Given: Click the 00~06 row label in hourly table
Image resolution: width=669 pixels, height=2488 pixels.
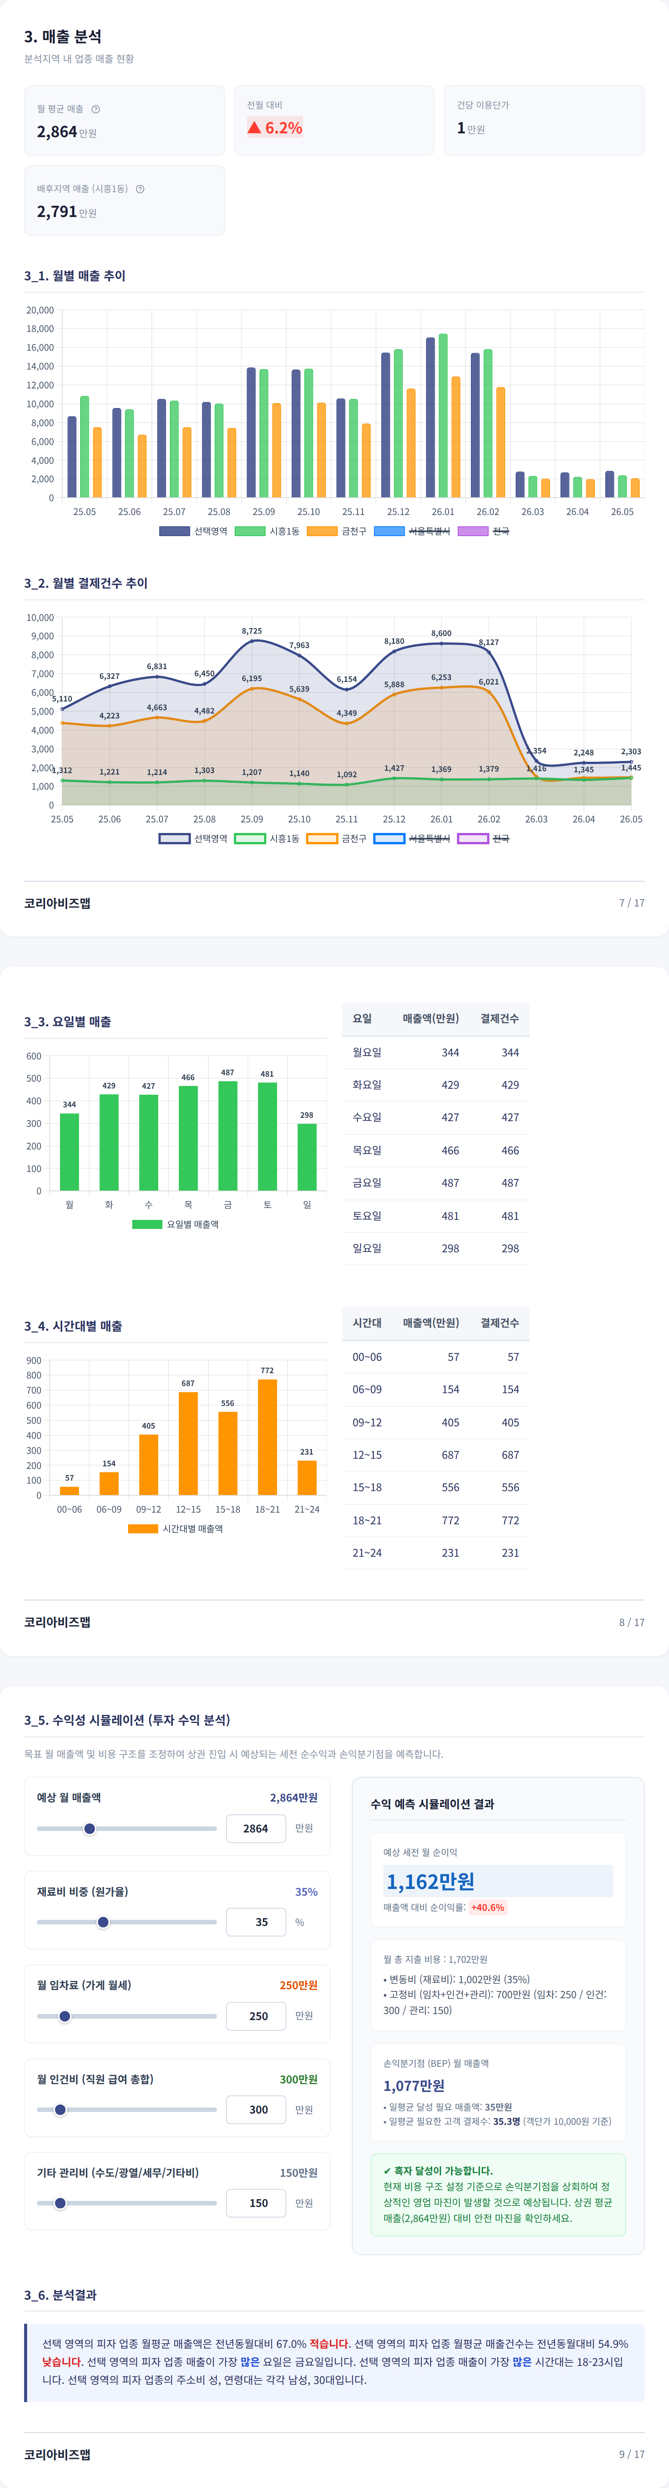Looking at the screenshot, I should coord(367,1357).
